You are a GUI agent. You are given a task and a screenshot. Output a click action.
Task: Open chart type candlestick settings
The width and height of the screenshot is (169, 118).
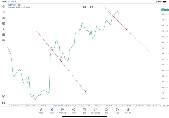pos(4,12)
